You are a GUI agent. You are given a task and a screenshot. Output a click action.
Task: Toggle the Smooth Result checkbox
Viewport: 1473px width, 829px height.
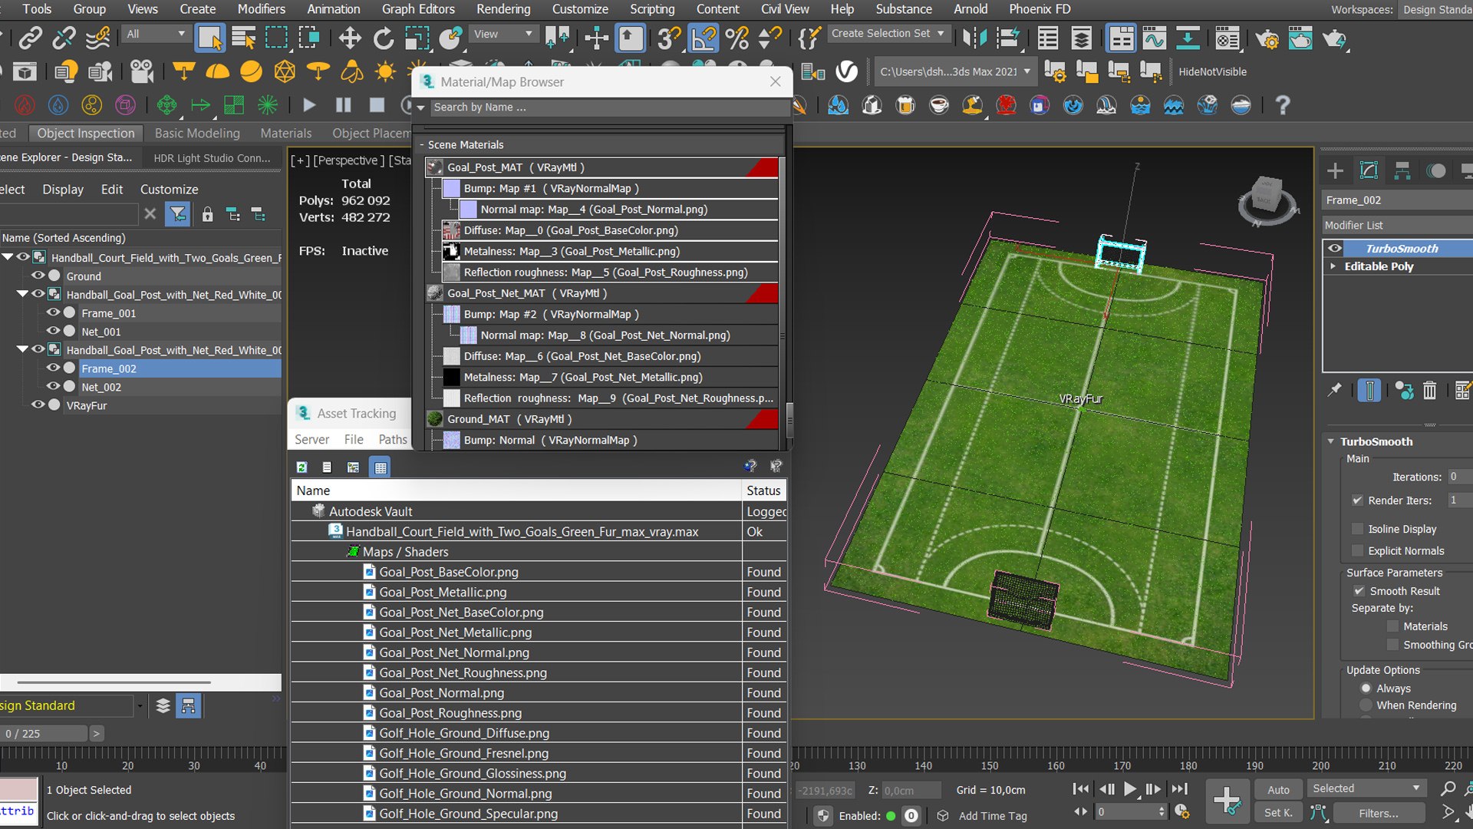click(x=1359, y=591)
